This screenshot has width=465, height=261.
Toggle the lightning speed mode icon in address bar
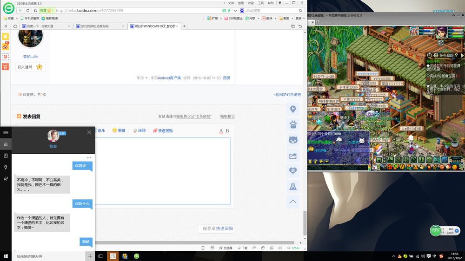[x=229, y=10]
